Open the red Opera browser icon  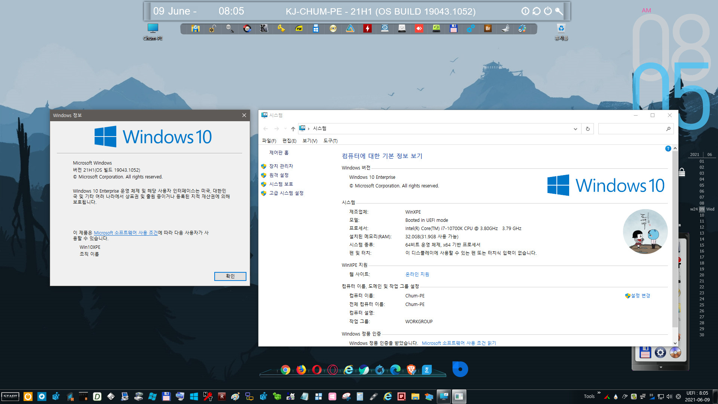pyautogui.click(x=317, y=370)
